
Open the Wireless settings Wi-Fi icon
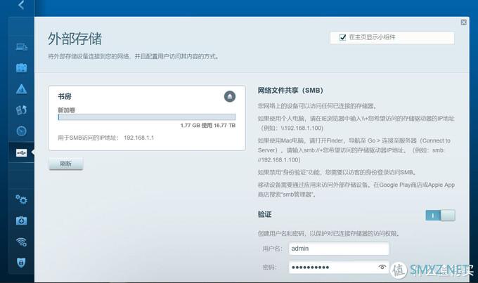pyautogui.click(x=21, y=242)
